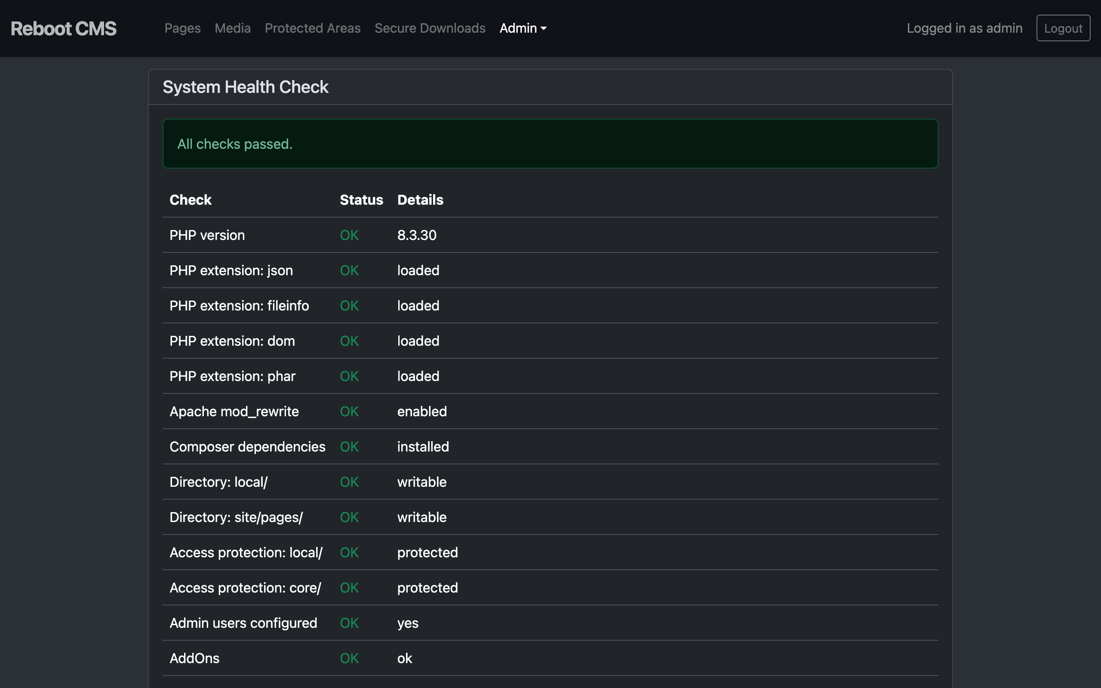Select the version value 8.3.30
This screenshot has width=1101, height=688.
coord(417,235)
